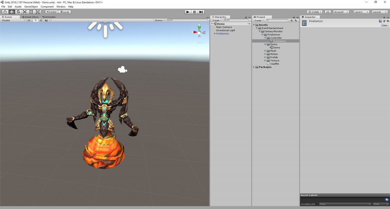Click the Open button in Inspector
The width and height of the screenshot is (390, 209).
tap(385, 25)
